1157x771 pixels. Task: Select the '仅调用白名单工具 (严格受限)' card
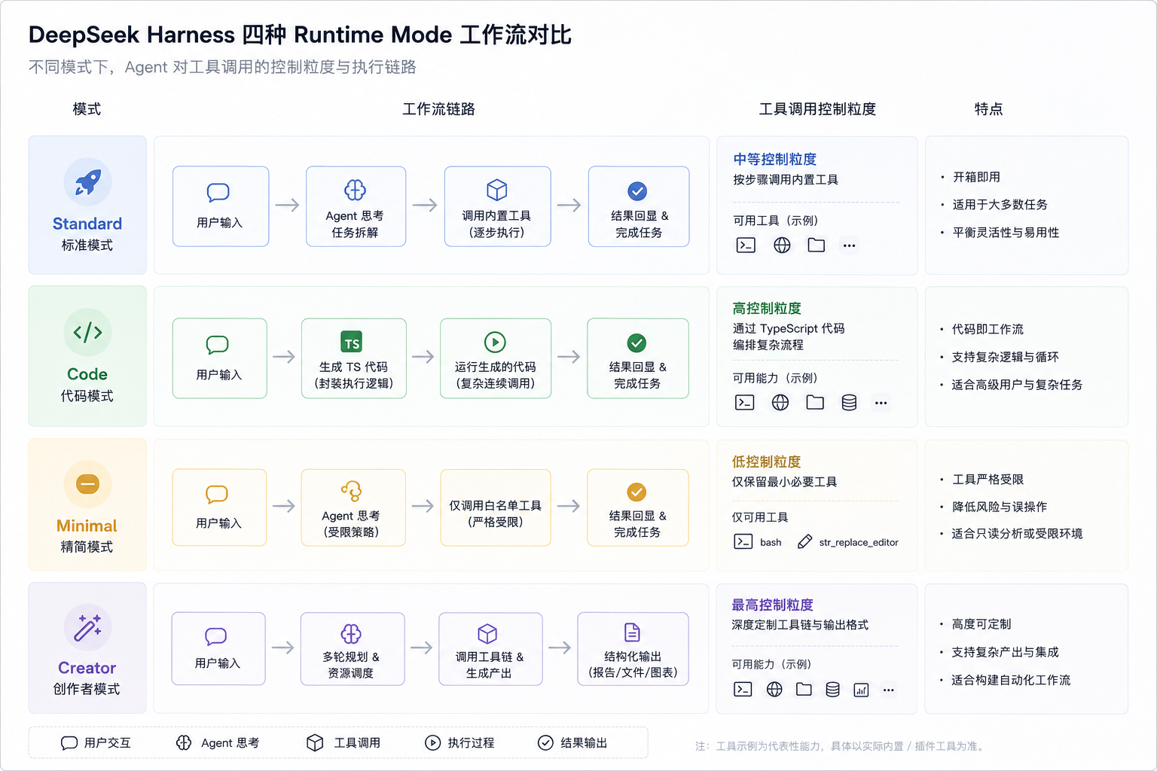pos(496,507)
